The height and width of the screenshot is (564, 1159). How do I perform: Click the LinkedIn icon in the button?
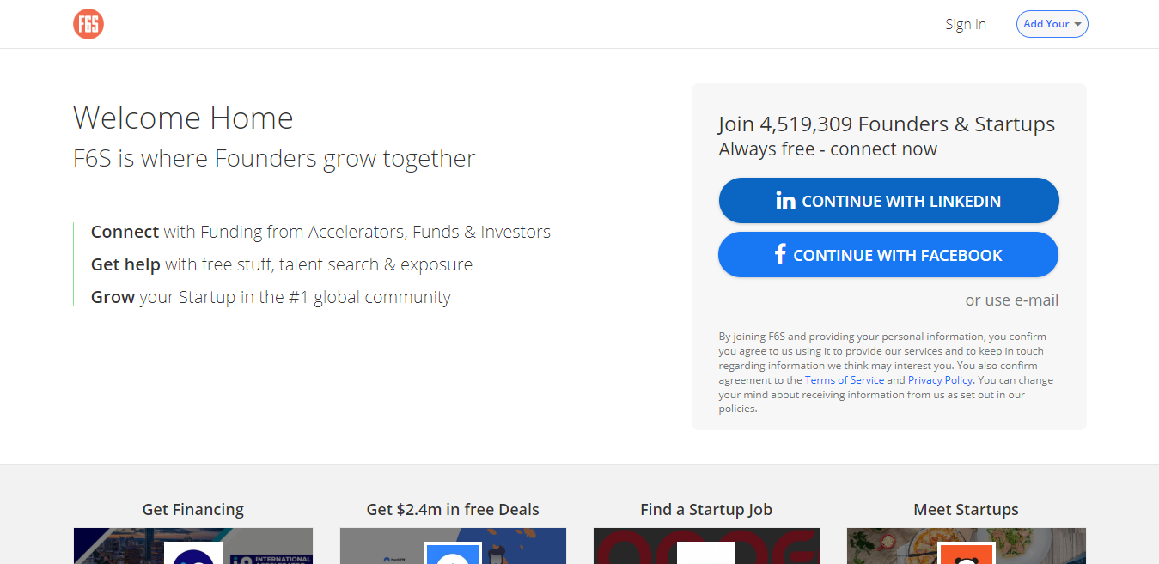785,201
